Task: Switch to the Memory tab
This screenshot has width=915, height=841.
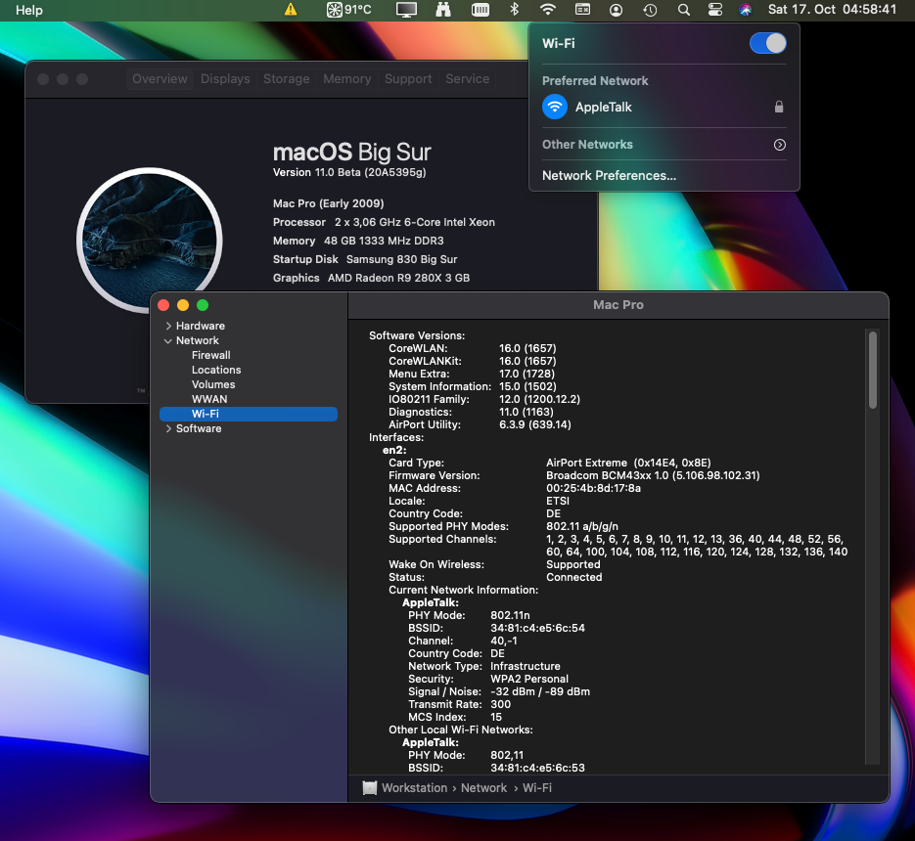Action: (347, 79)
